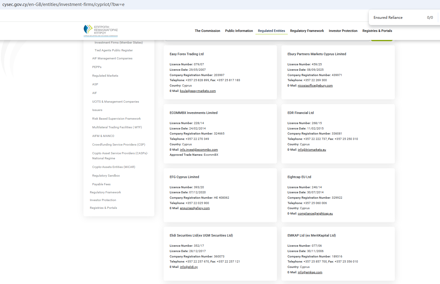440x284 pixels.
Task: Open Tied Agents Public Register
Action: pos(113,50)
